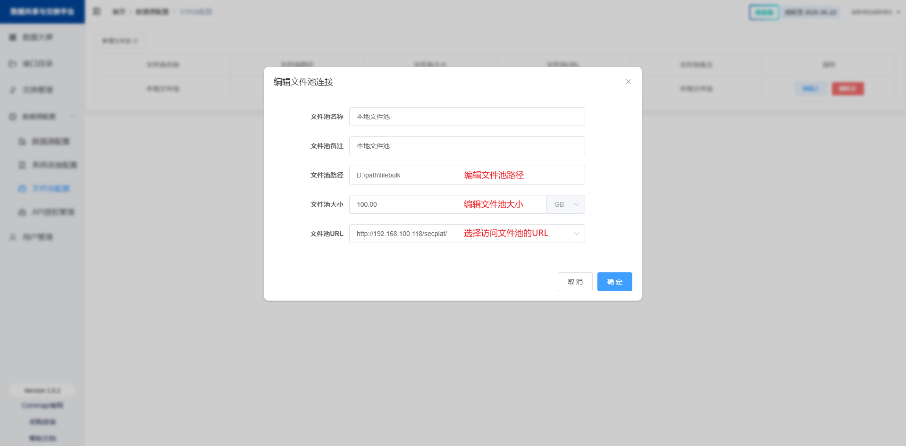Image resolution: width=906 pixels, height=446 pixels.
Task: Click the sidebar collapse hamburger icon
Action: [97, 11]
